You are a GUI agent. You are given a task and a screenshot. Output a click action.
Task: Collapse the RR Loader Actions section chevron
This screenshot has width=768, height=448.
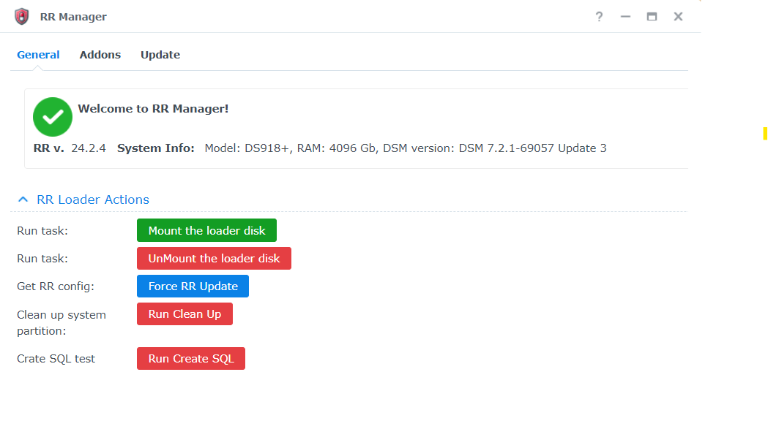point(23,200)
